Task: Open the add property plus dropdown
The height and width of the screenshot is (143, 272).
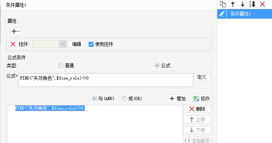Action: click(16, 31)
